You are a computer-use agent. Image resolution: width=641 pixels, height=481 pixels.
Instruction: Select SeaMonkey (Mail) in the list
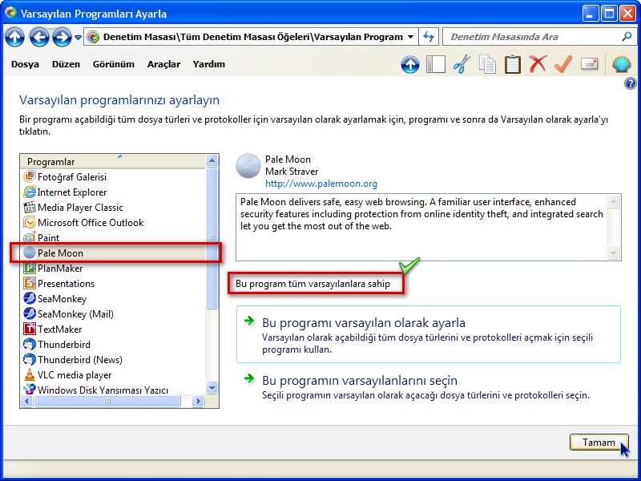coord(113,313)
